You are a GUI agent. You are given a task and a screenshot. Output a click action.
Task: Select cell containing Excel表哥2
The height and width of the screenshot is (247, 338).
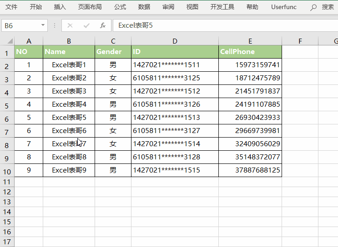(x=69, y=78)
